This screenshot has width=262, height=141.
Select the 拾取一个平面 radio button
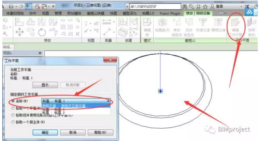13,108
